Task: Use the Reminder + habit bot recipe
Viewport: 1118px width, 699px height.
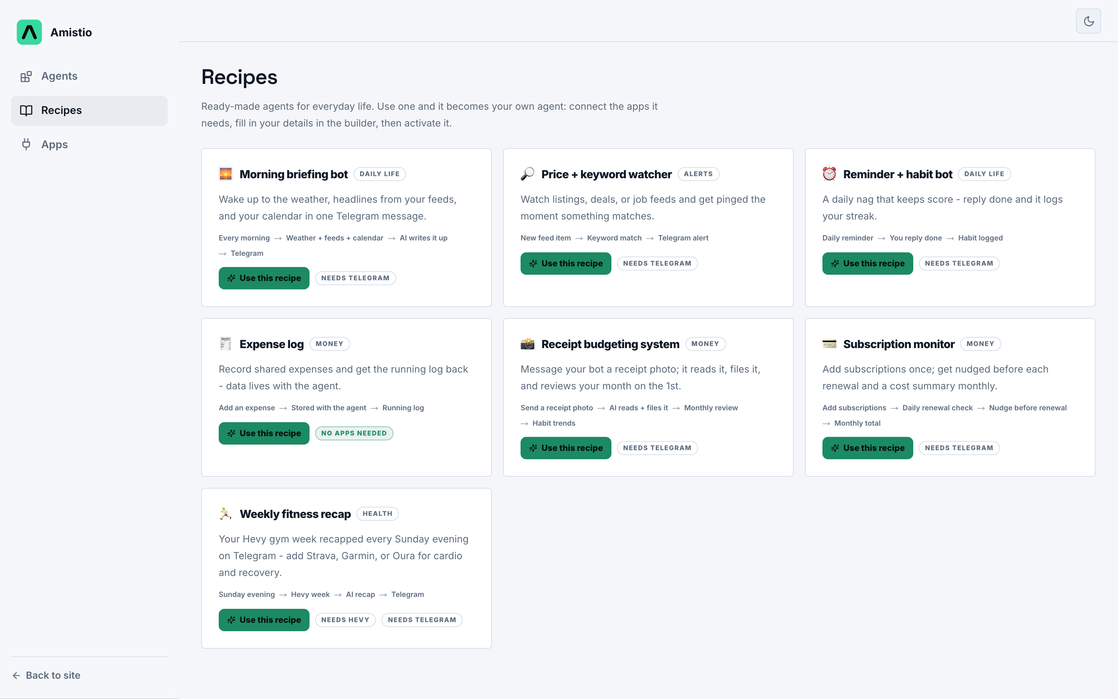Action: point(867,264)
